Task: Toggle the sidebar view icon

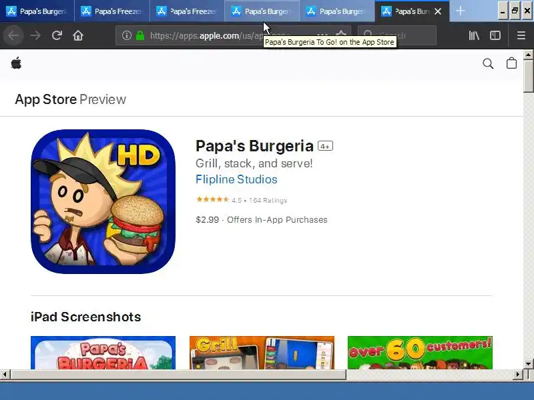Action: point(495,35)
